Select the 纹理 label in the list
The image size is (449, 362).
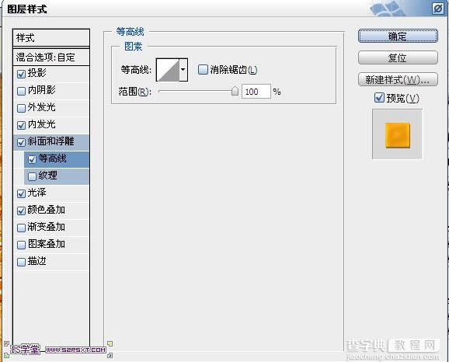pos(48,176)
